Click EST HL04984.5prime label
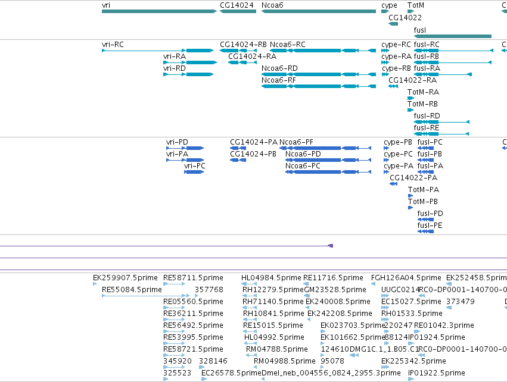Screen dimensions: 507x382 pyautogui.click(x=271, y=278)
